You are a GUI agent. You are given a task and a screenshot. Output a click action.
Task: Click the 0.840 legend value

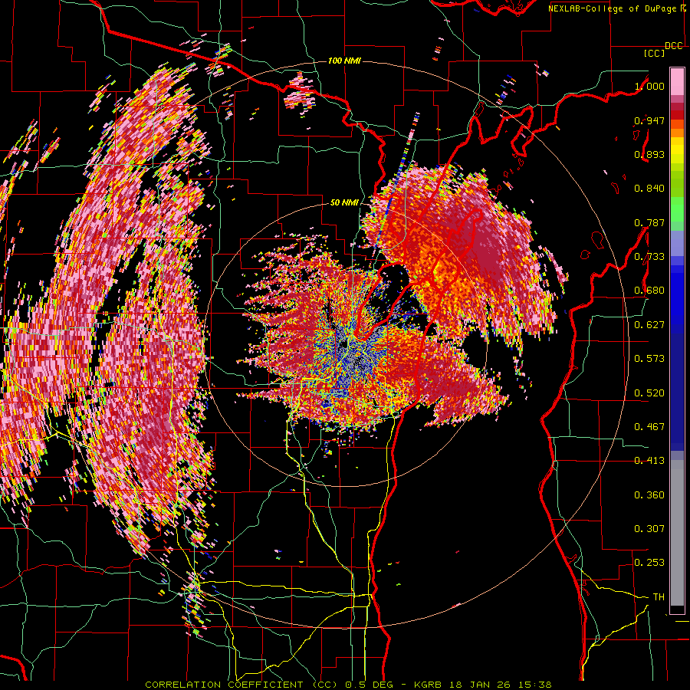649,189
